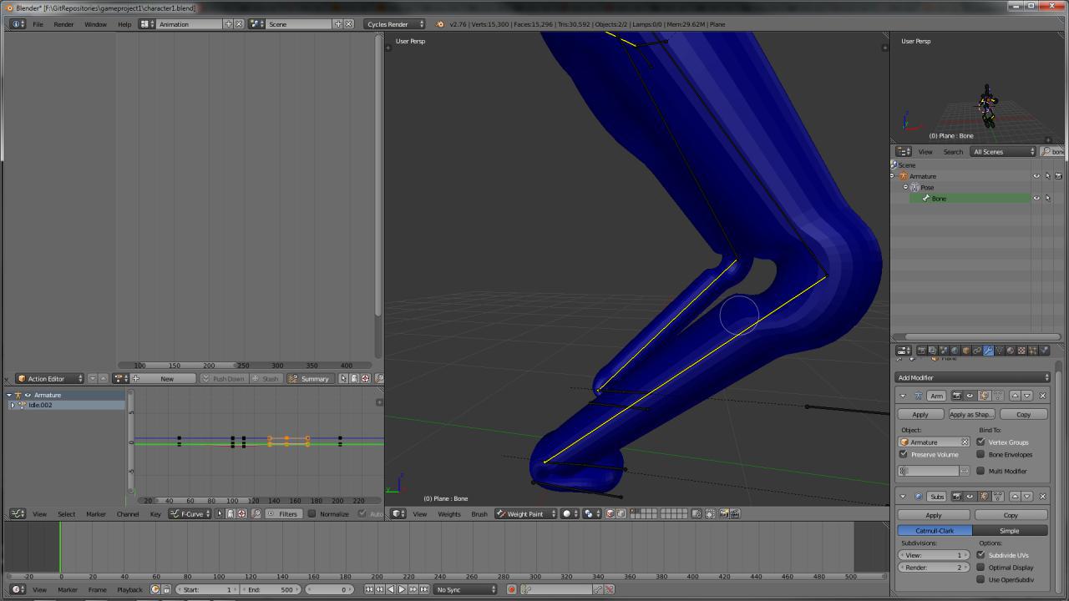Toggle Subsurf modifier viewport eye visibility
The height and width of the screenshot is (601, 1069).
(x=970, y=496)
